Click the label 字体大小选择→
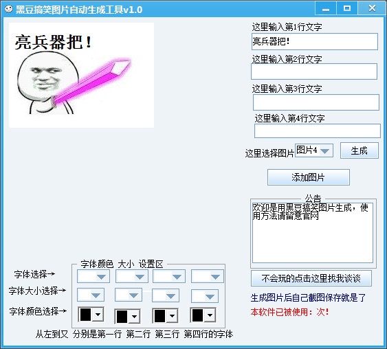This screenshot has height=349, width=387. tap(38, 291)
